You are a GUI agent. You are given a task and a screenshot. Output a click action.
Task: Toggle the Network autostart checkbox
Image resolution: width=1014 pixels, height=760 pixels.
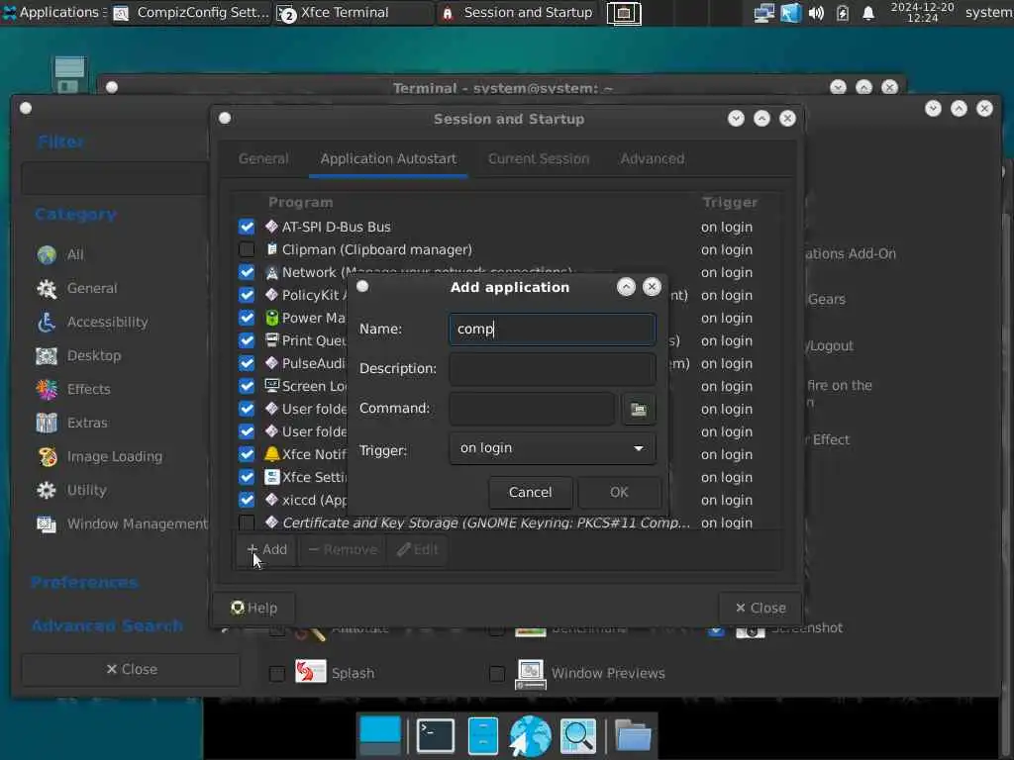(247, 272)
